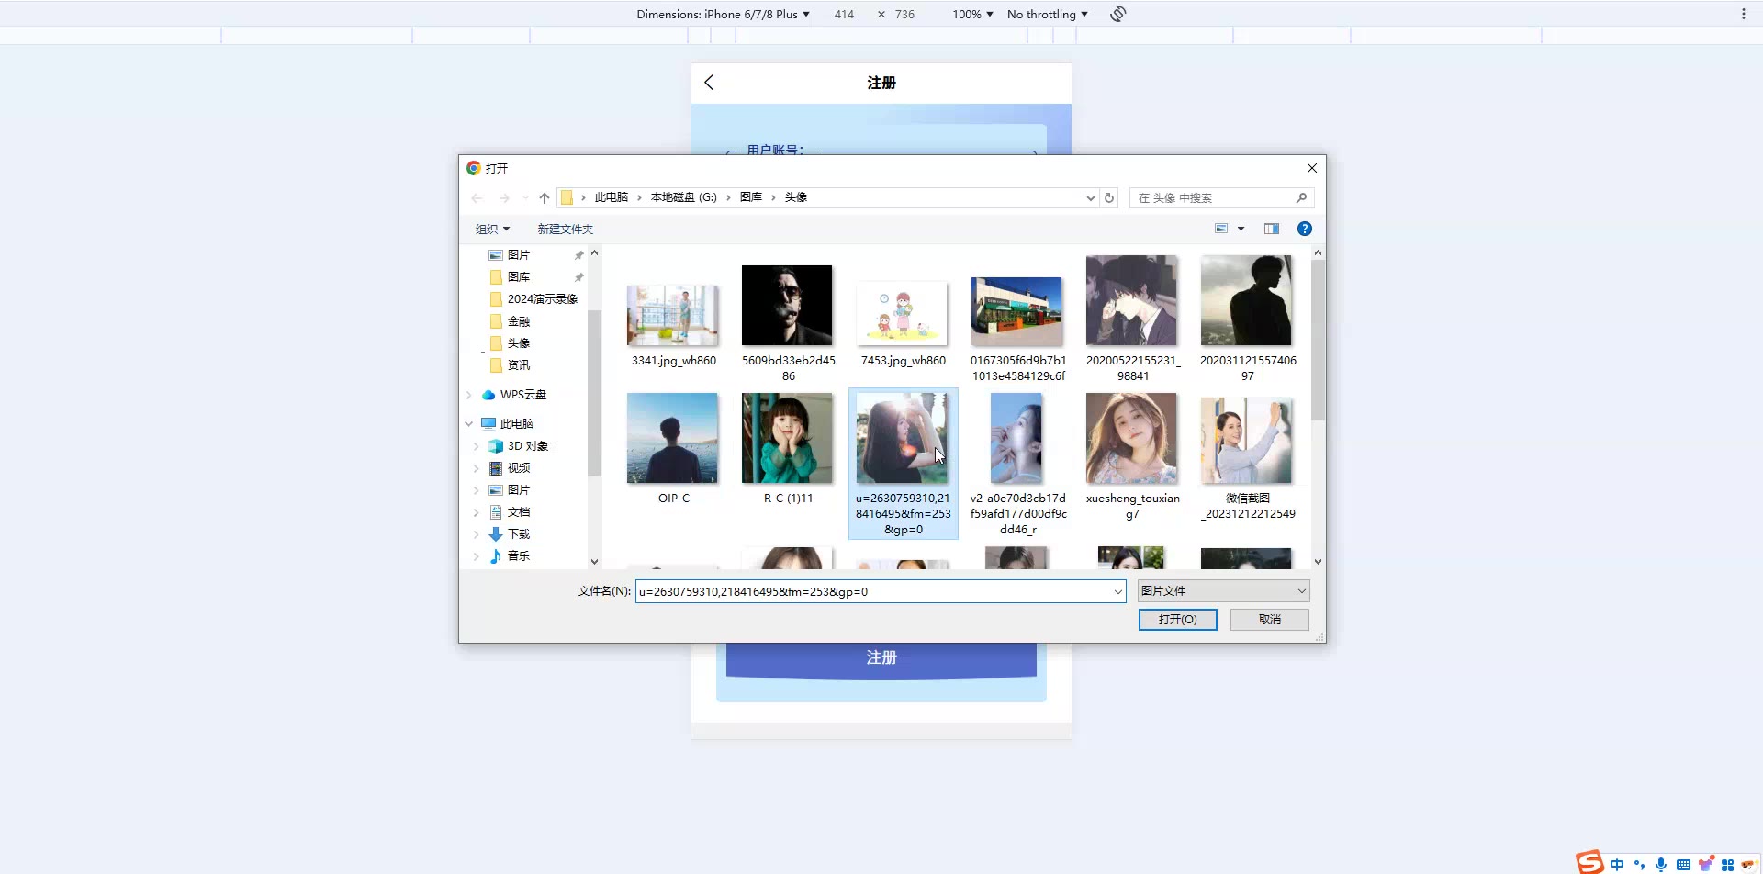The width and height of the screenshot is (1763, 874).
Task: Open the soft keyboard icon in IME bar
Action: coord(1683,865)
